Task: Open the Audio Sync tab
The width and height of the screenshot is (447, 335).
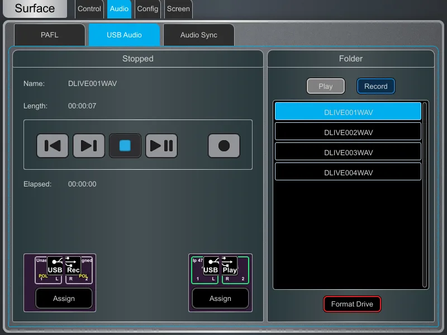Action: pos(199,35)
